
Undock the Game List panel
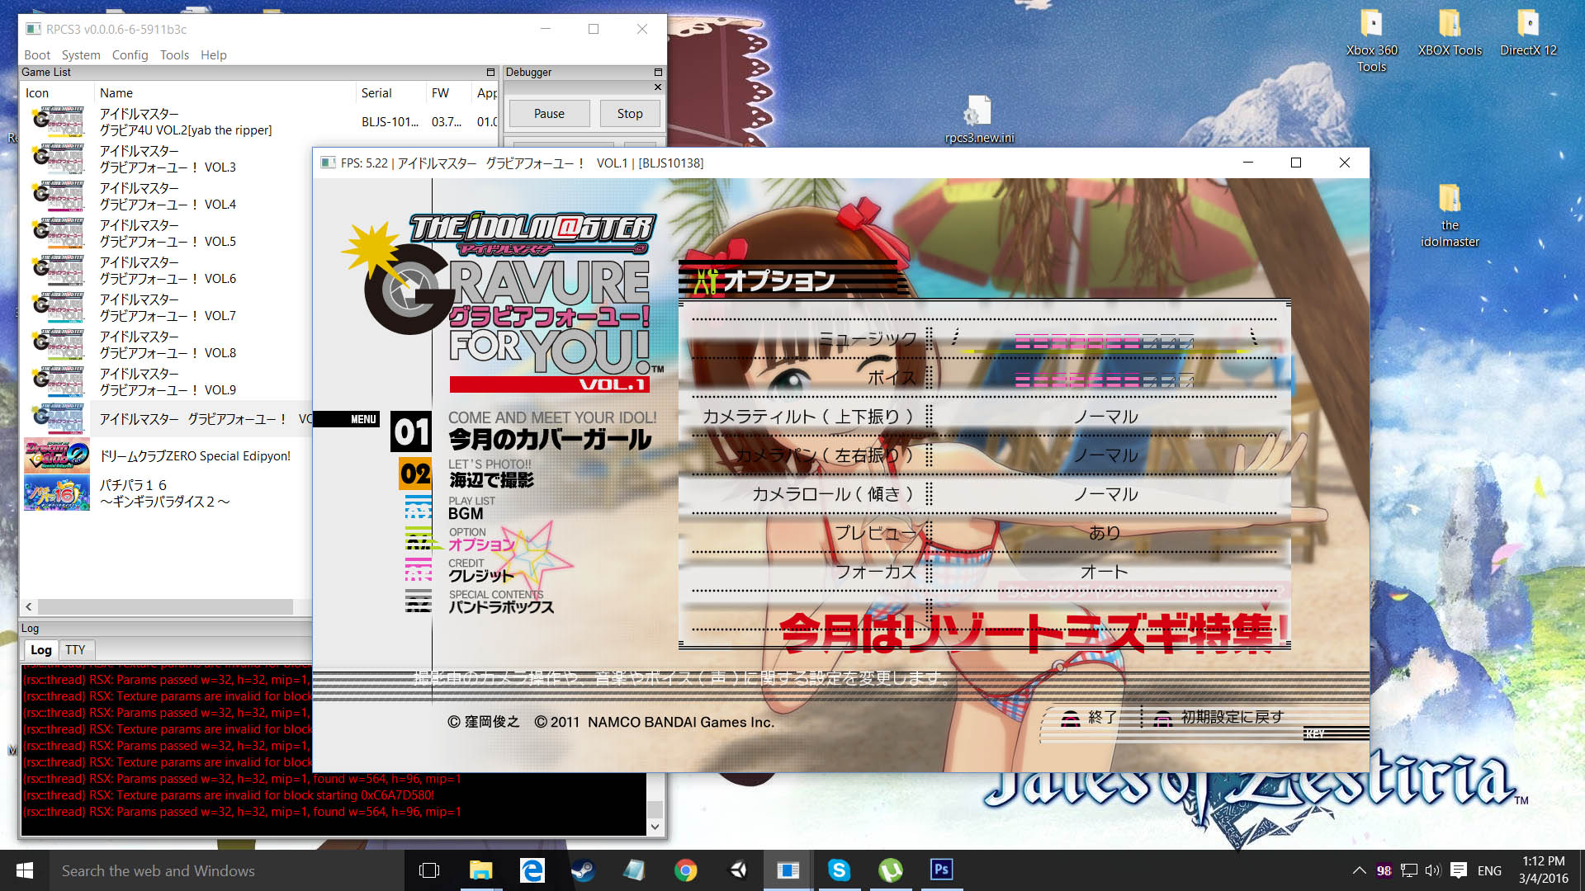click(490, 73)
